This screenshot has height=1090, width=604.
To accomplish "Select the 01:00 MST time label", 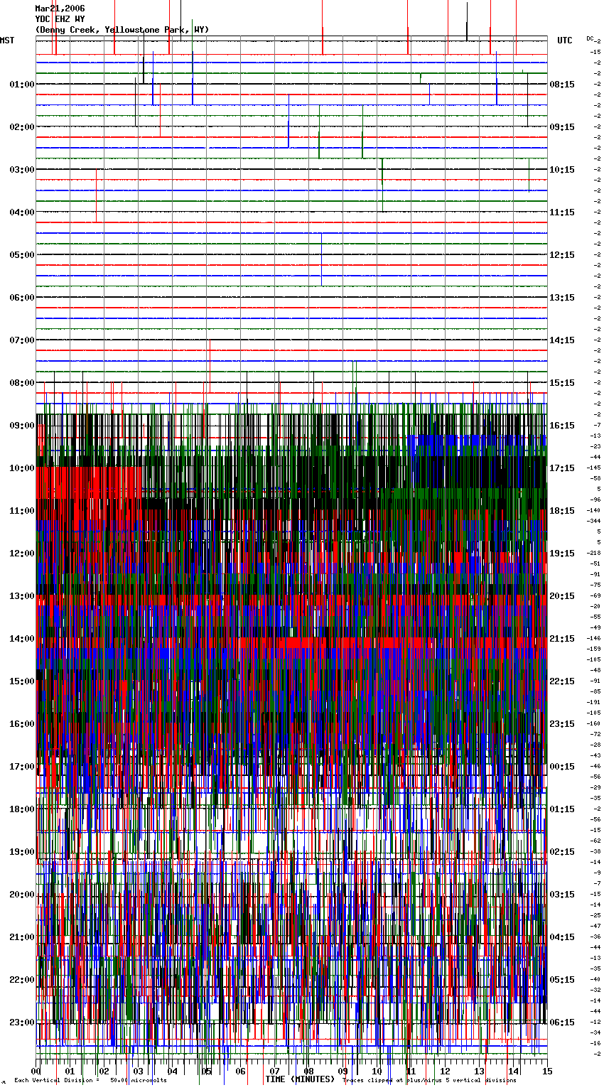I will 22,85.
